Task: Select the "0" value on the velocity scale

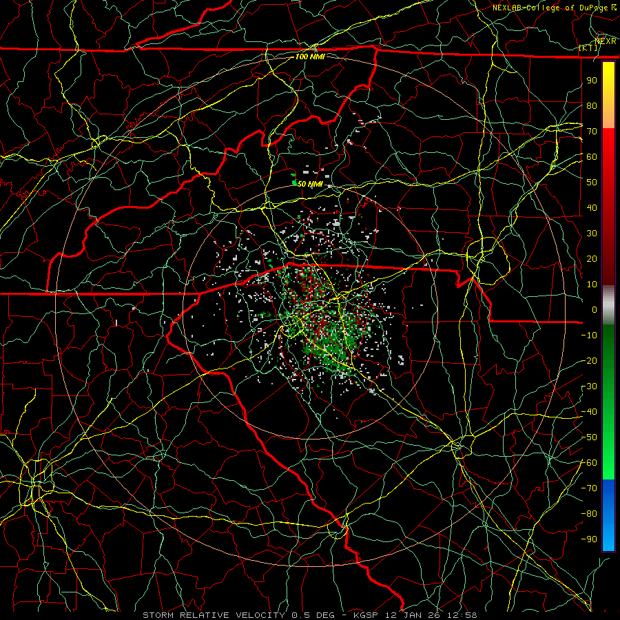Action: point(595,309)
